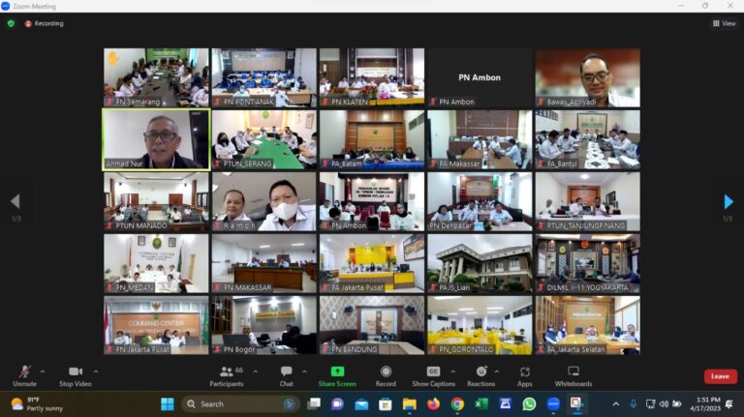Open WhatsApp from the taskbar
Image resolution: width=744 pixels, height=417 pixels.
click(529, 404)
